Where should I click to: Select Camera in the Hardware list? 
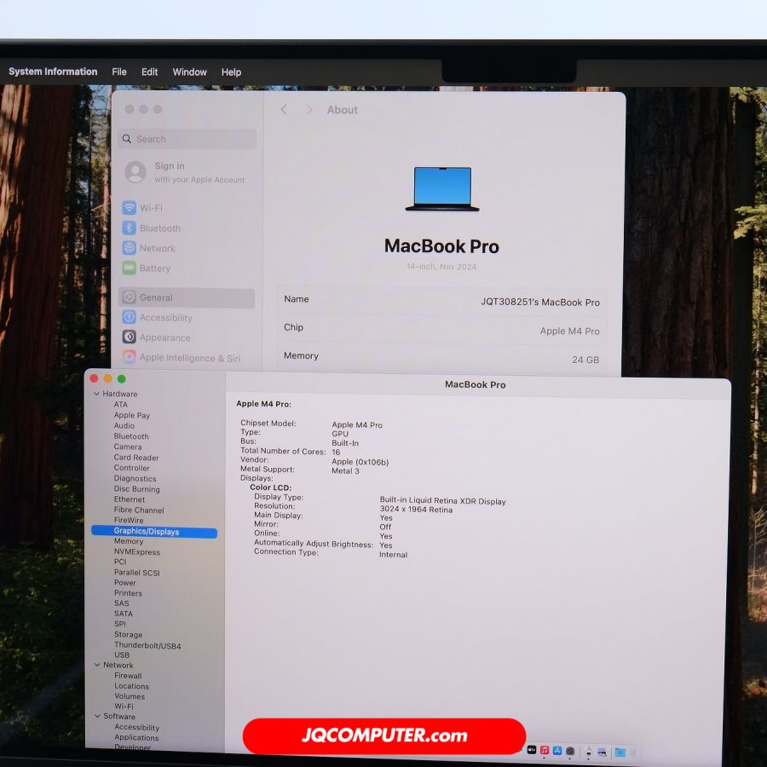coord(128,447)
